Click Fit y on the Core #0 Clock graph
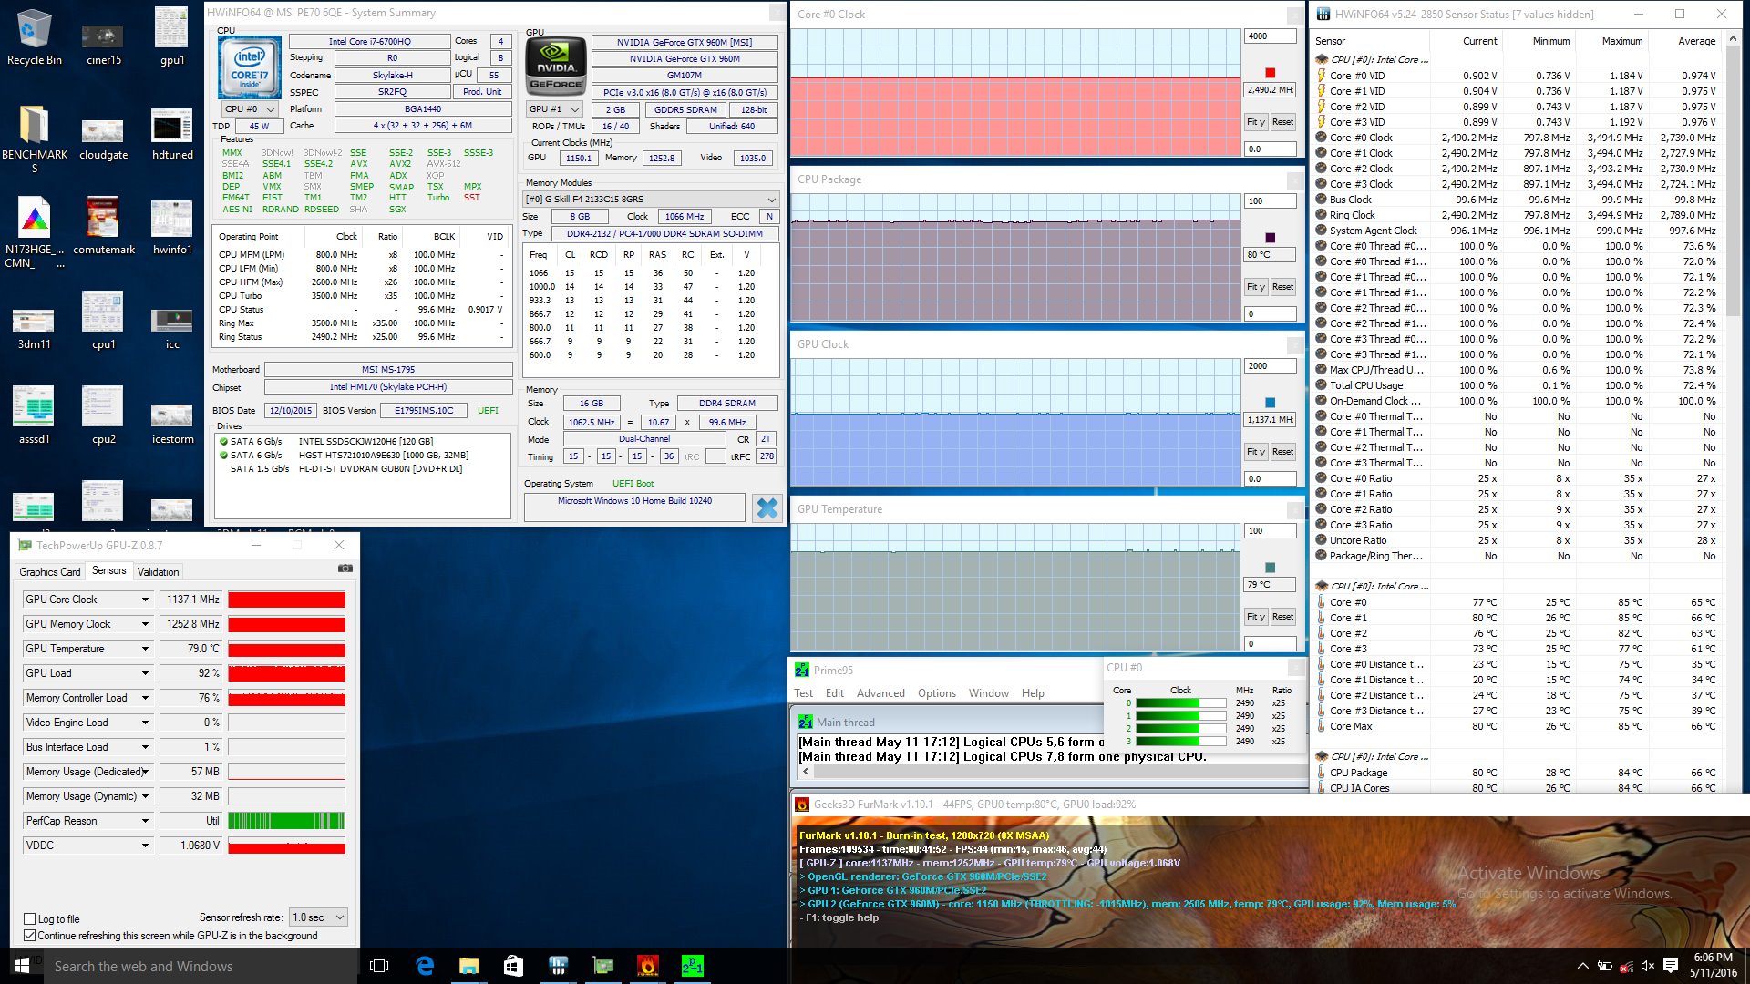The width and height of the screenshot is (1750, 984). 1256,122
